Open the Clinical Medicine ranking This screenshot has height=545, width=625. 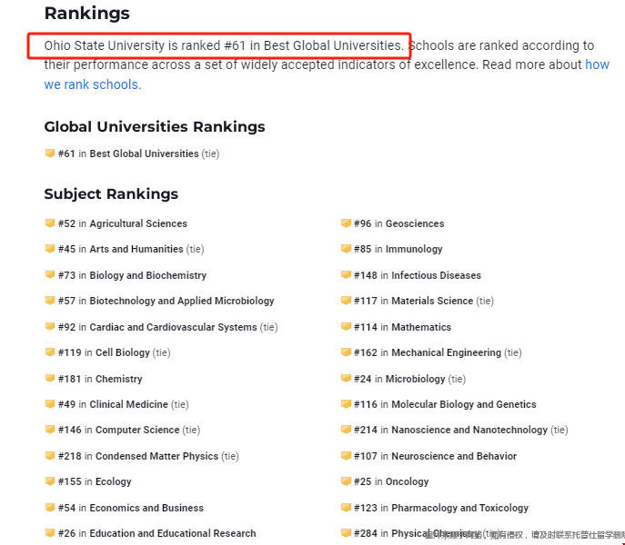pos(129,404)
